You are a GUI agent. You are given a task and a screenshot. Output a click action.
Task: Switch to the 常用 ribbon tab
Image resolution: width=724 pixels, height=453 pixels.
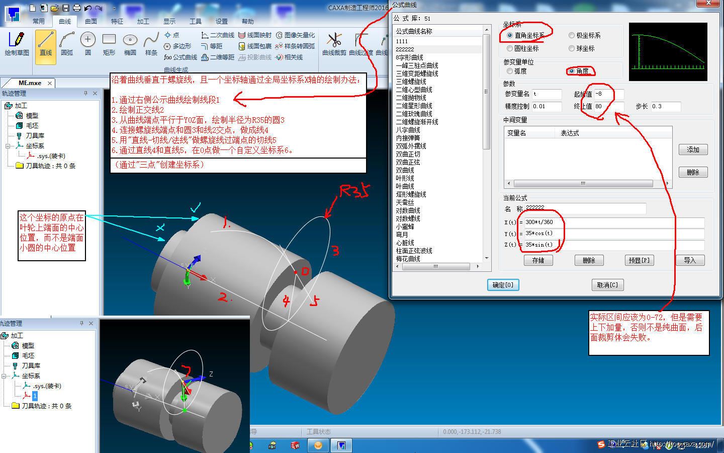39,21
